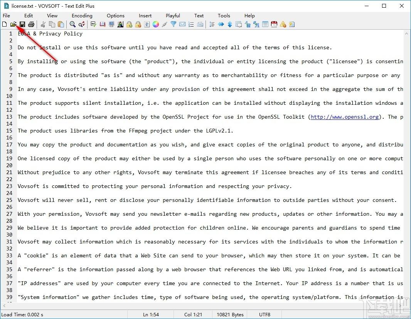This screenshot has height=319, width=411.
Task: Copy selection using the copy icon
Action: [x=52, y=24]
